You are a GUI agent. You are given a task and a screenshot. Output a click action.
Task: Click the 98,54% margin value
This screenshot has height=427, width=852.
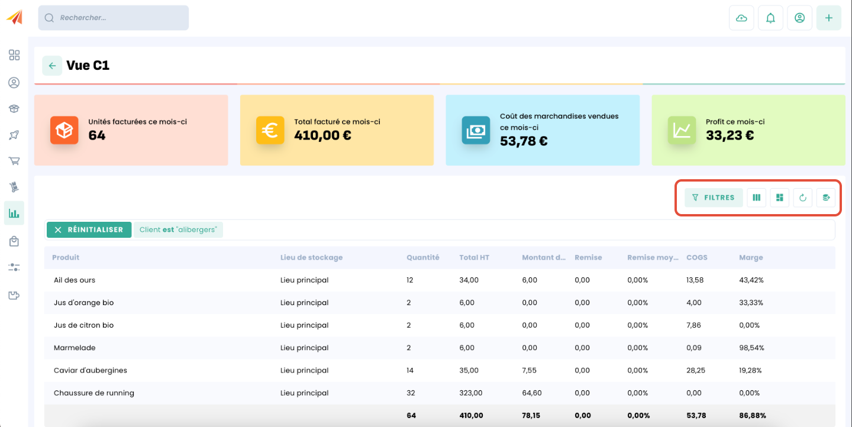(751, 348)
